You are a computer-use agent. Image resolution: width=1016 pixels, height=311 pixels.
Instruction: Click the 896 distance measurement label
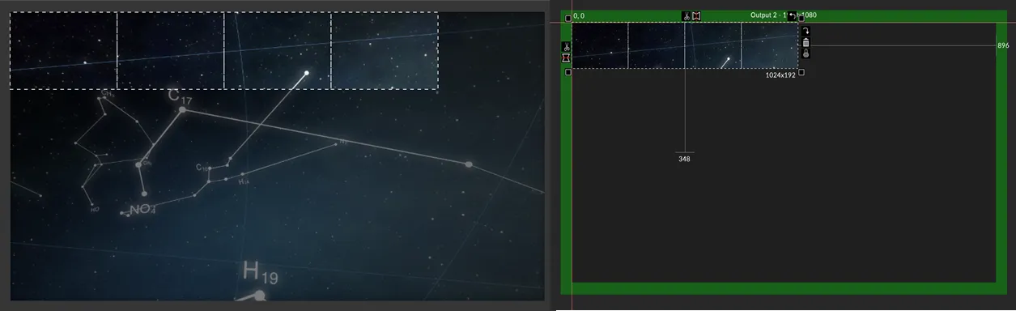[1003, 45]
